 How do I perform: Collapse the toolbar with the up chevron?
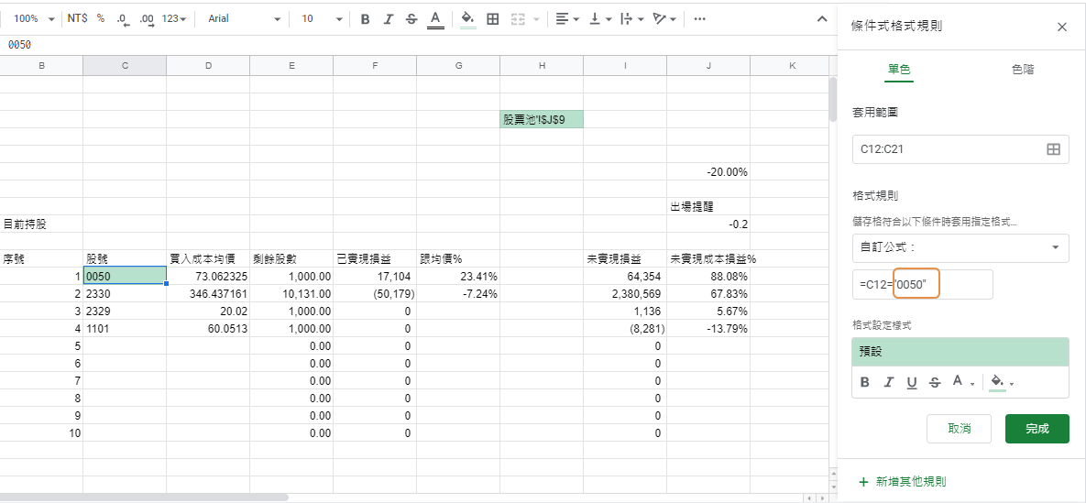[821, 18]
